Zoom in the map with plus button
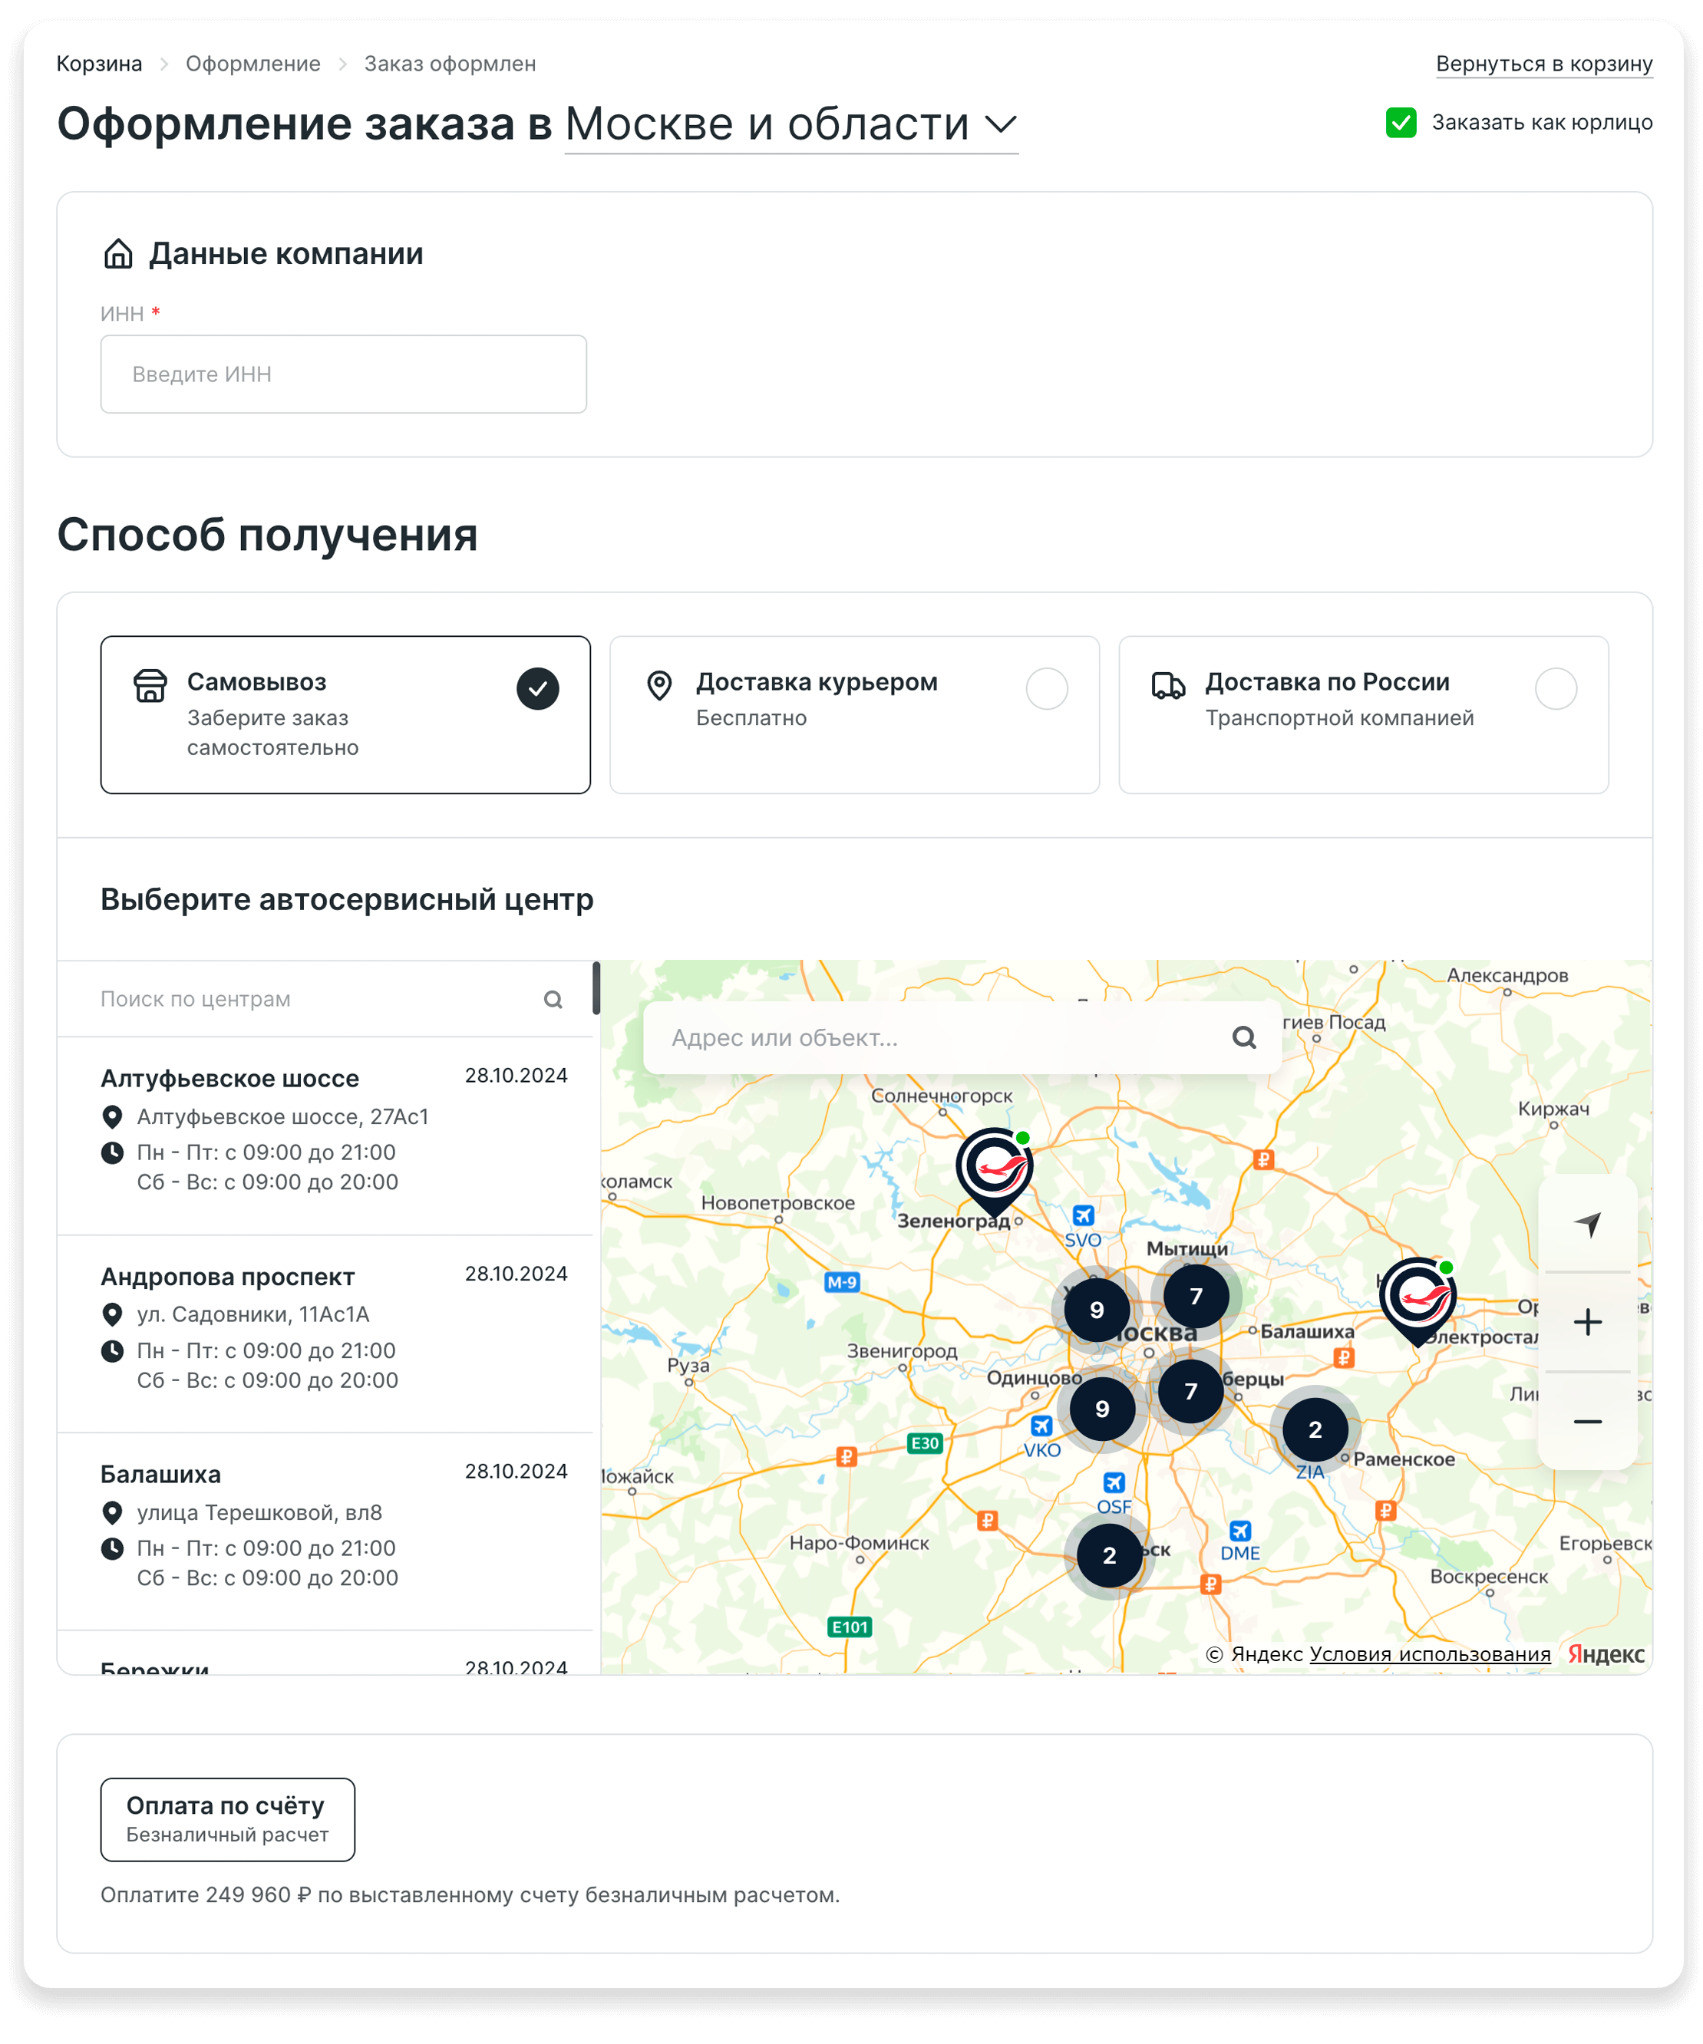The height and width of the screenshot is (2044, 1703). point(1586,1322)
